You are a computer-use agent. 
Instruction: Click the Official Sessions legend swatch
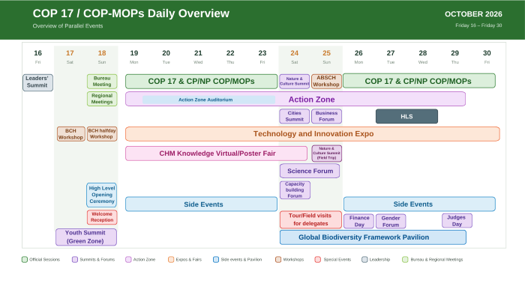(25, 260)
